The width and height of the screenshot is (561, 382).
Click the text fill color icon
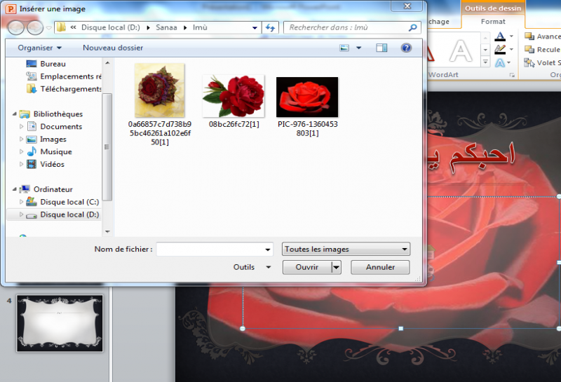500,36
